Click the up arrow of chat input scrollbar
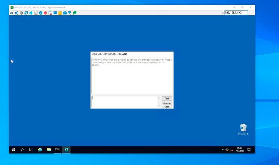This screenshot has width=279, height=165. coord(159,98)
